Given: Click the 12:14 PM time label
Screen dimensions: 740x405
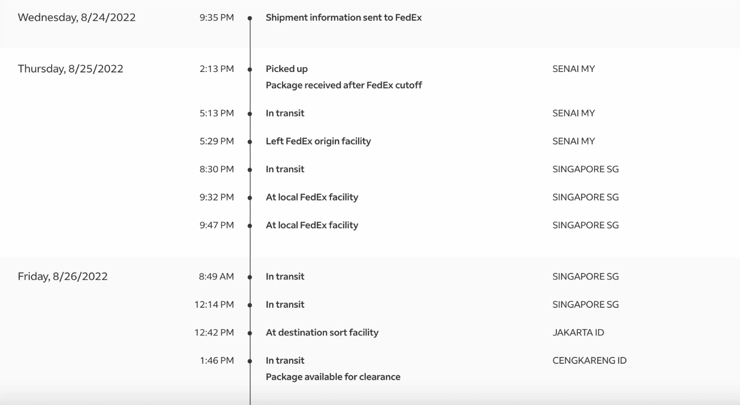Looking at the screenshot, I should click(x=214, y=305).
